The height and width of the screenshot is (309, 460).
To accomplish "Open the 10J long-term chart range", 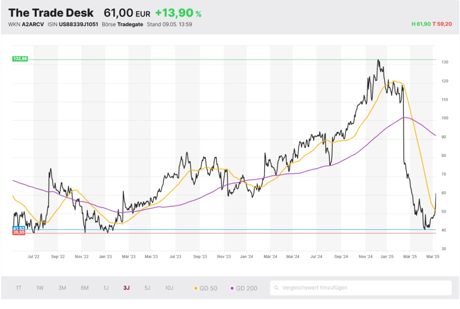I will (169, 288).
